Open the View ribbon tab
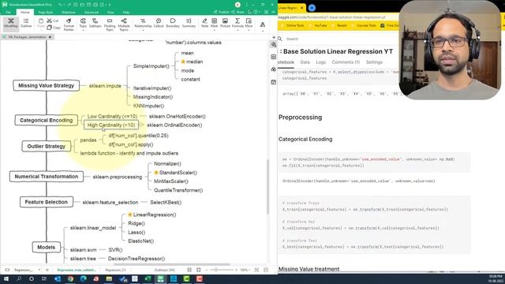 [110, 13]
